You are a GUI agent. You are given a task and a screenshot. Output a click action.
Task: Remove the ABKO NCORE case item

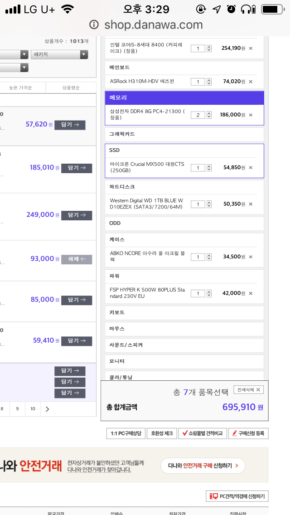click(x=251, y=257)
